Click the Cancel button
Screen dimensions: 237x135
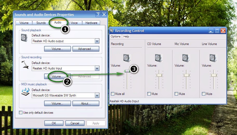pos(75,123)
